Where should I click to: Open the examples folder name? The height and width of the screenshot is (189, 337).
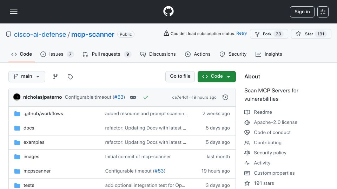34,142
